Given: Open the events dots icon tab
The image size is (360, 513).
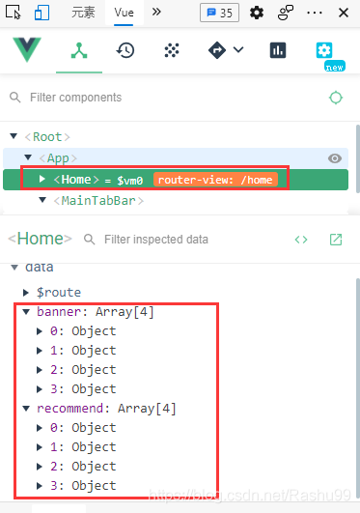Looking at the screenshot, I should click(172, 50).
